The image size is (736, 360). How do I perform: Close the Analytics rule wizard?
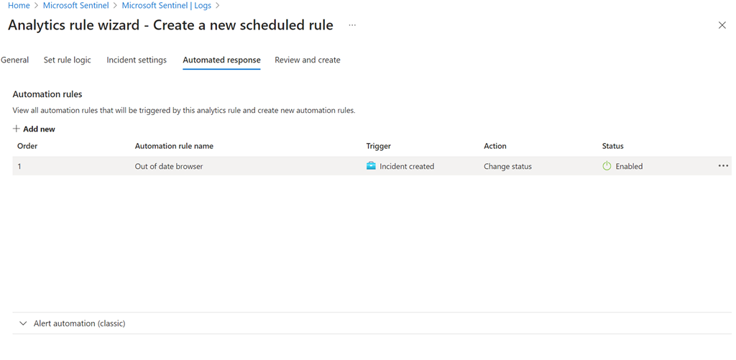pyautogui.click(x=722, y=25)
